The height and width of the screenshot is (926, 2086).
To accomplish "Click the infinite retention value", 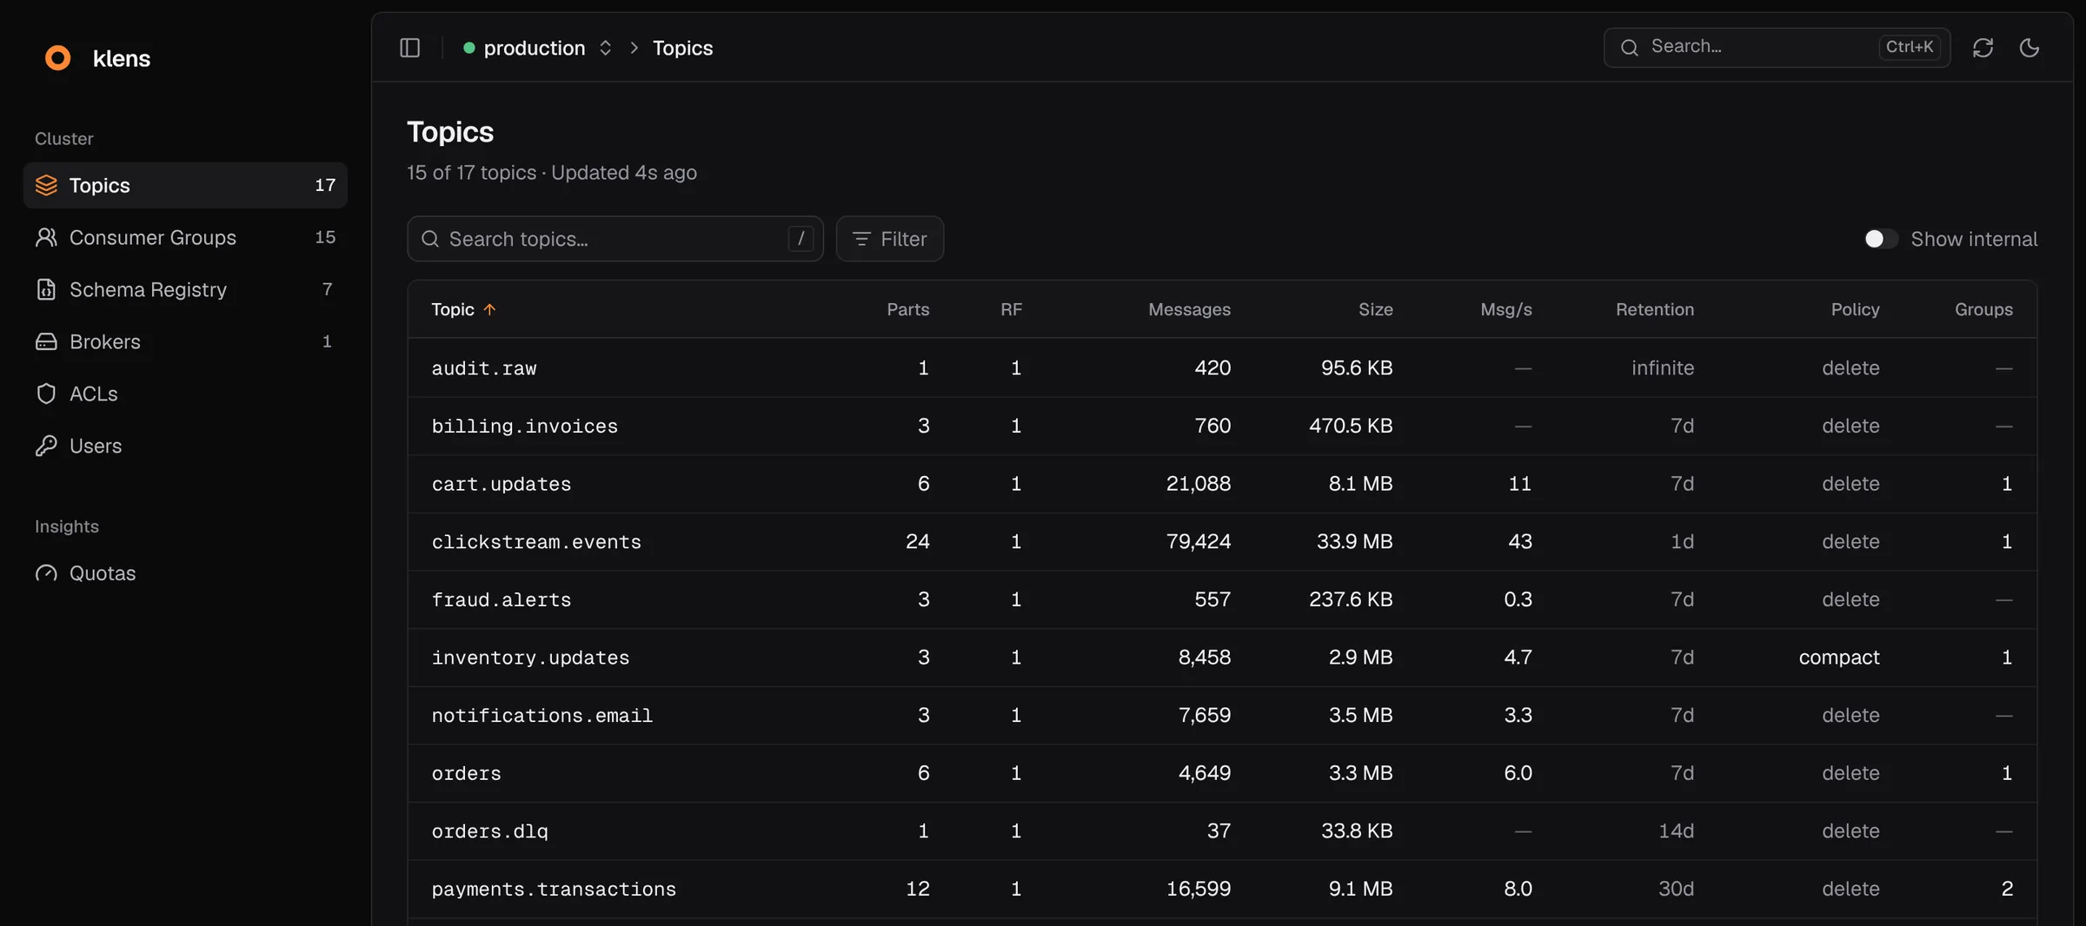I will pyautogui.click(x=1663, y=368).
